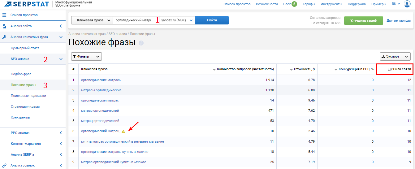Screen dimensions: 415x169
Task: Click the keyword search input field
Action: pos(133,20)
